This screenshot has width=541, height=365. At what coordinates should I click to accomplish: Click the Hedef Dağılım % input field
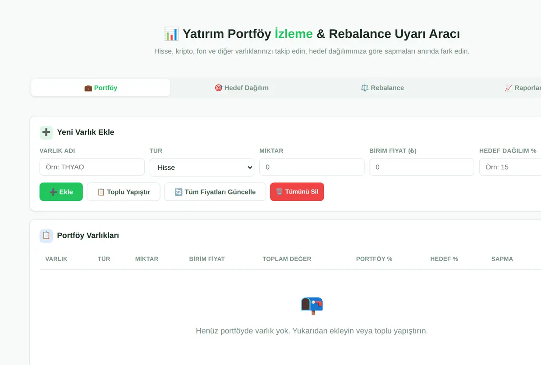point(510,167)
